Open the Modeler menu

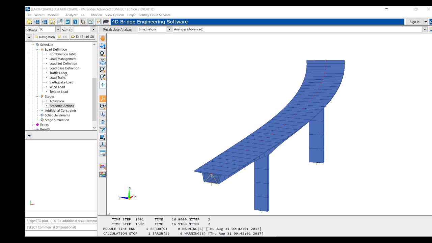point(53,15)
